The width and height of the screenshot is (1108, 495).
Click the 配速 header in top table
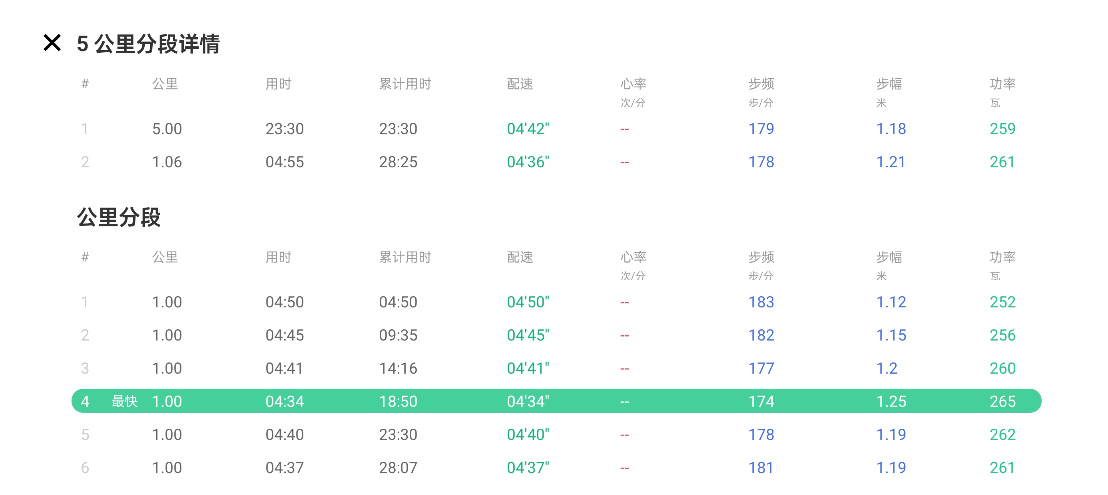520,84
